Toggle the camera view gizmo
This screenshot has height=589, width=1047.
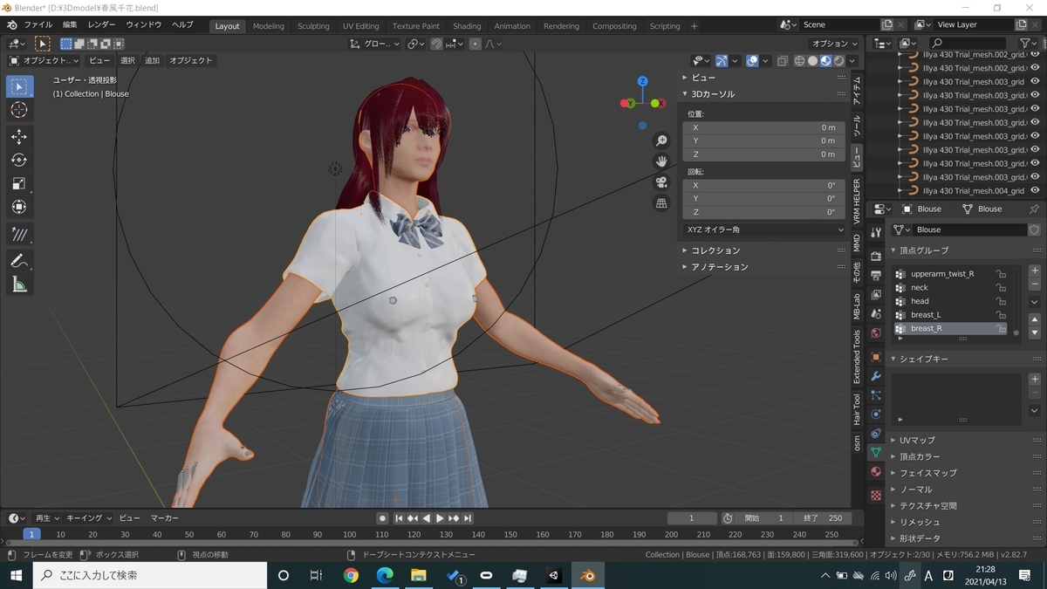tap(661, 182)
